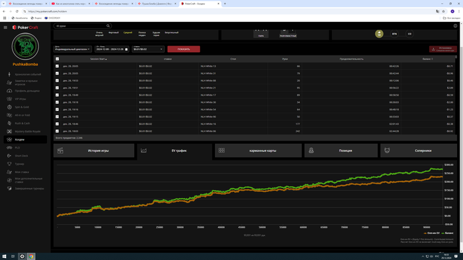Screen dimensions: 463x260
Task: Expand the $0.01/$0.02 stakes dropdown
Action: tap(148, 49)
